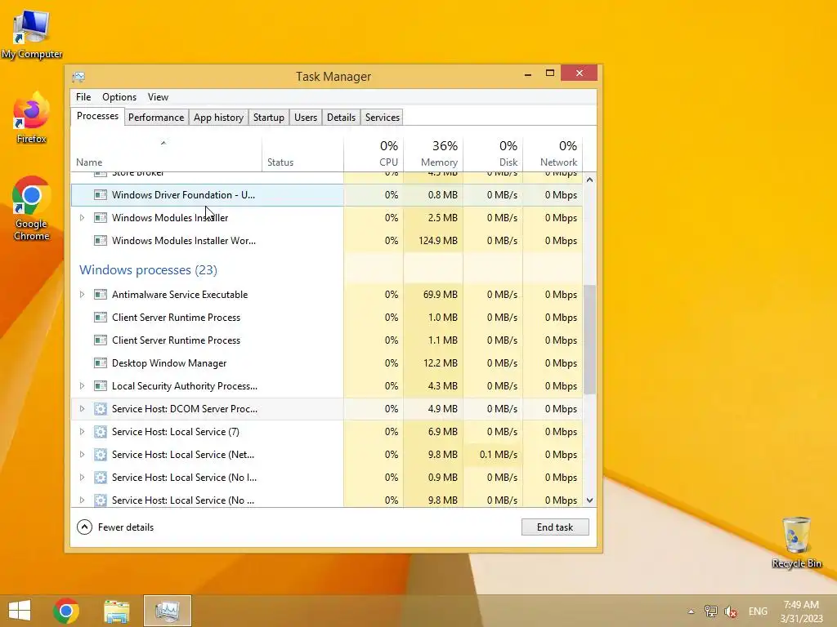Expand Service Host: Local Service (No I...
The height and width of the screenshot is (627, 837).
[82, 478]
